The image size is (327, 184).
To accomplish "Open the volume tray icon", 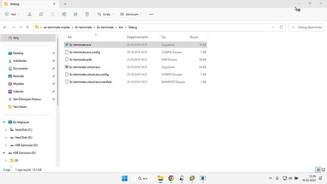I will tap(290, 178).
